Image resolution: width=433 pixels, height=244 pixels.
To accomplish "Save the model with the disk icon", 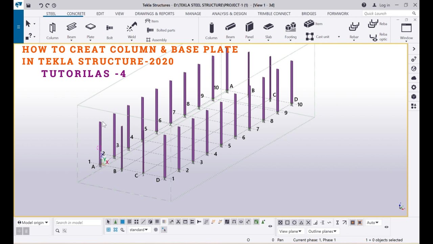I will point(28,5).
